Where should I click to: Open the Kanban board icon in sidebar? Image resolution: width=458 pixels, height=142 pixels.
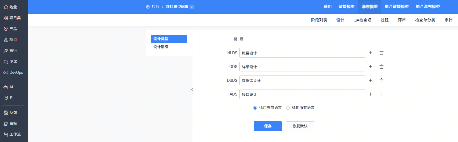click(x=6, y=124)
